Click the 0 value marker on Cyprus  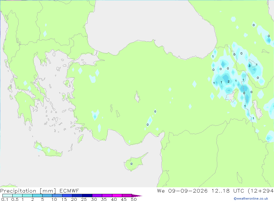132,164
